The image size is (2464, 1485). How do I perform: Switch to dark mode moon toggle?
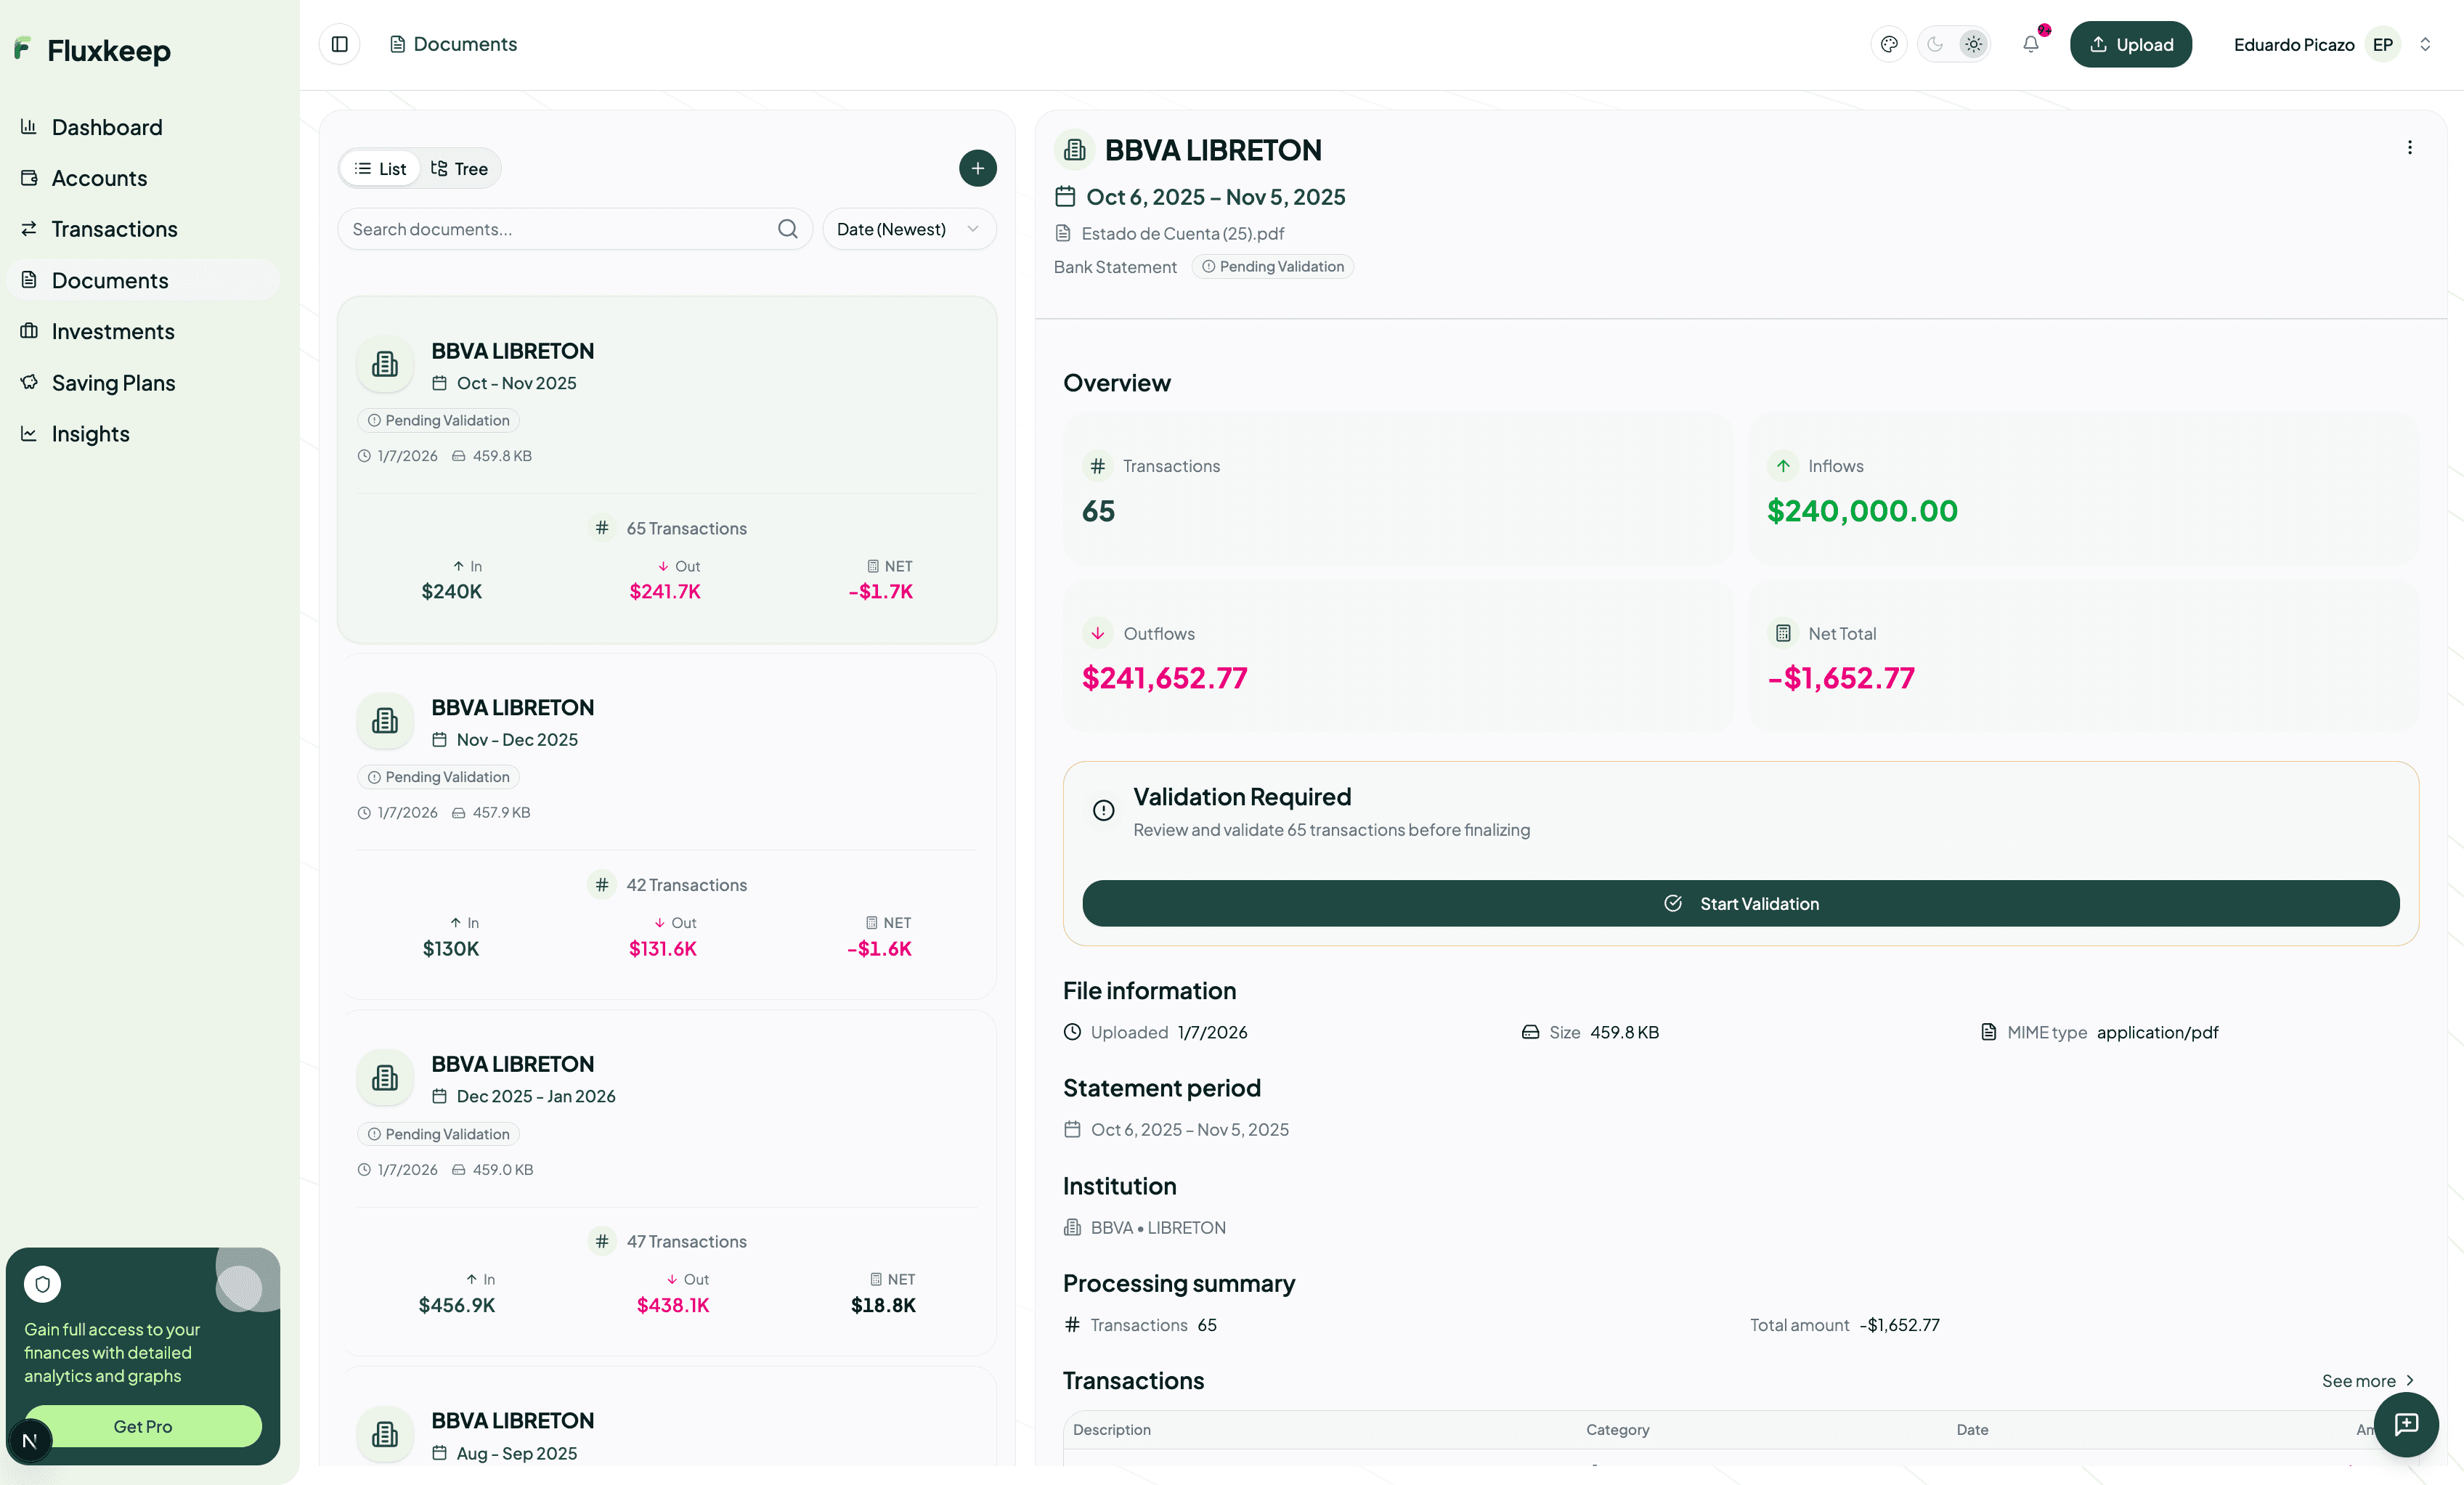pos(1935,44)
